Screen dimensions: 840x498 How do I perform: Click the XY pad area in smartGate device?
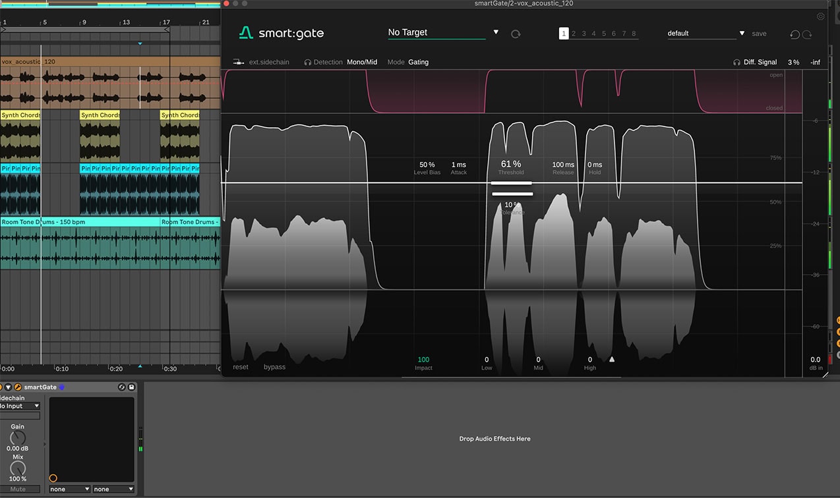(x=92, y=439)
